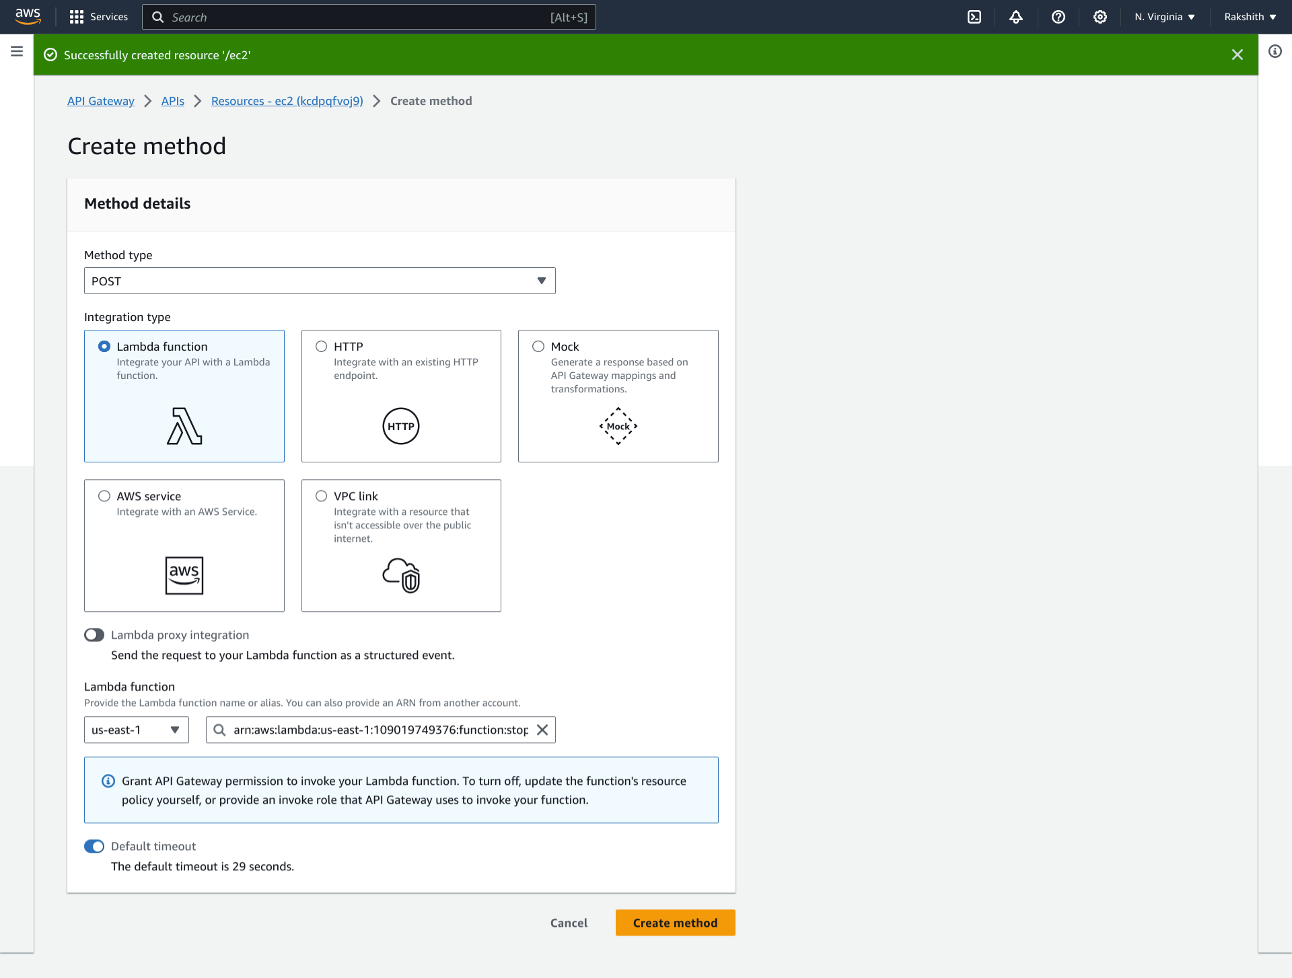Open AWS CloudShell icon
Screen dimensions: 1292x978
(x=974, y=17)
